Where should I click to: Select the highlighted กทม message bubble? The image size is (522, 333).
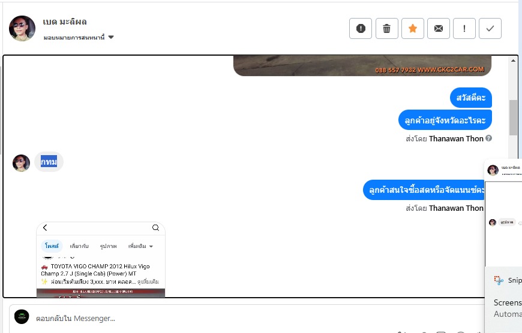pyautogui.click(x=49, y=162)
